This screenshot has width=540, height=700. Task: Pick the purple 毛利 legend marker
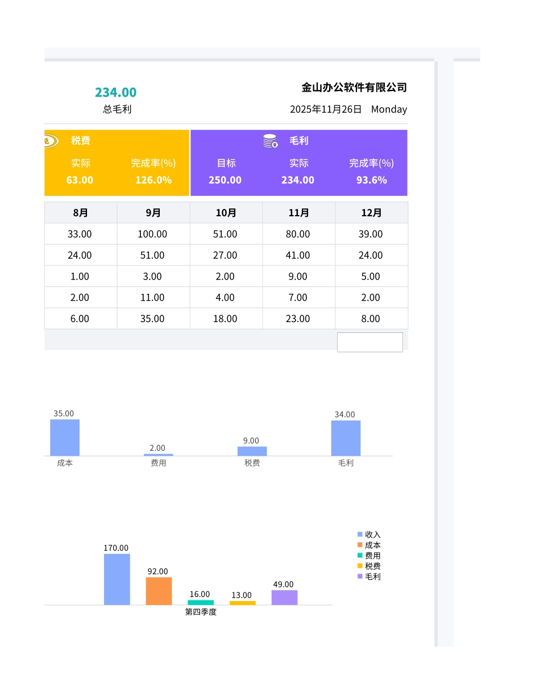click(360, 577)
